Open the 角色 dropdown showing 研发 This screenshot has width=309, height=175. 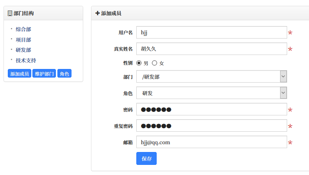coord(211,93)
